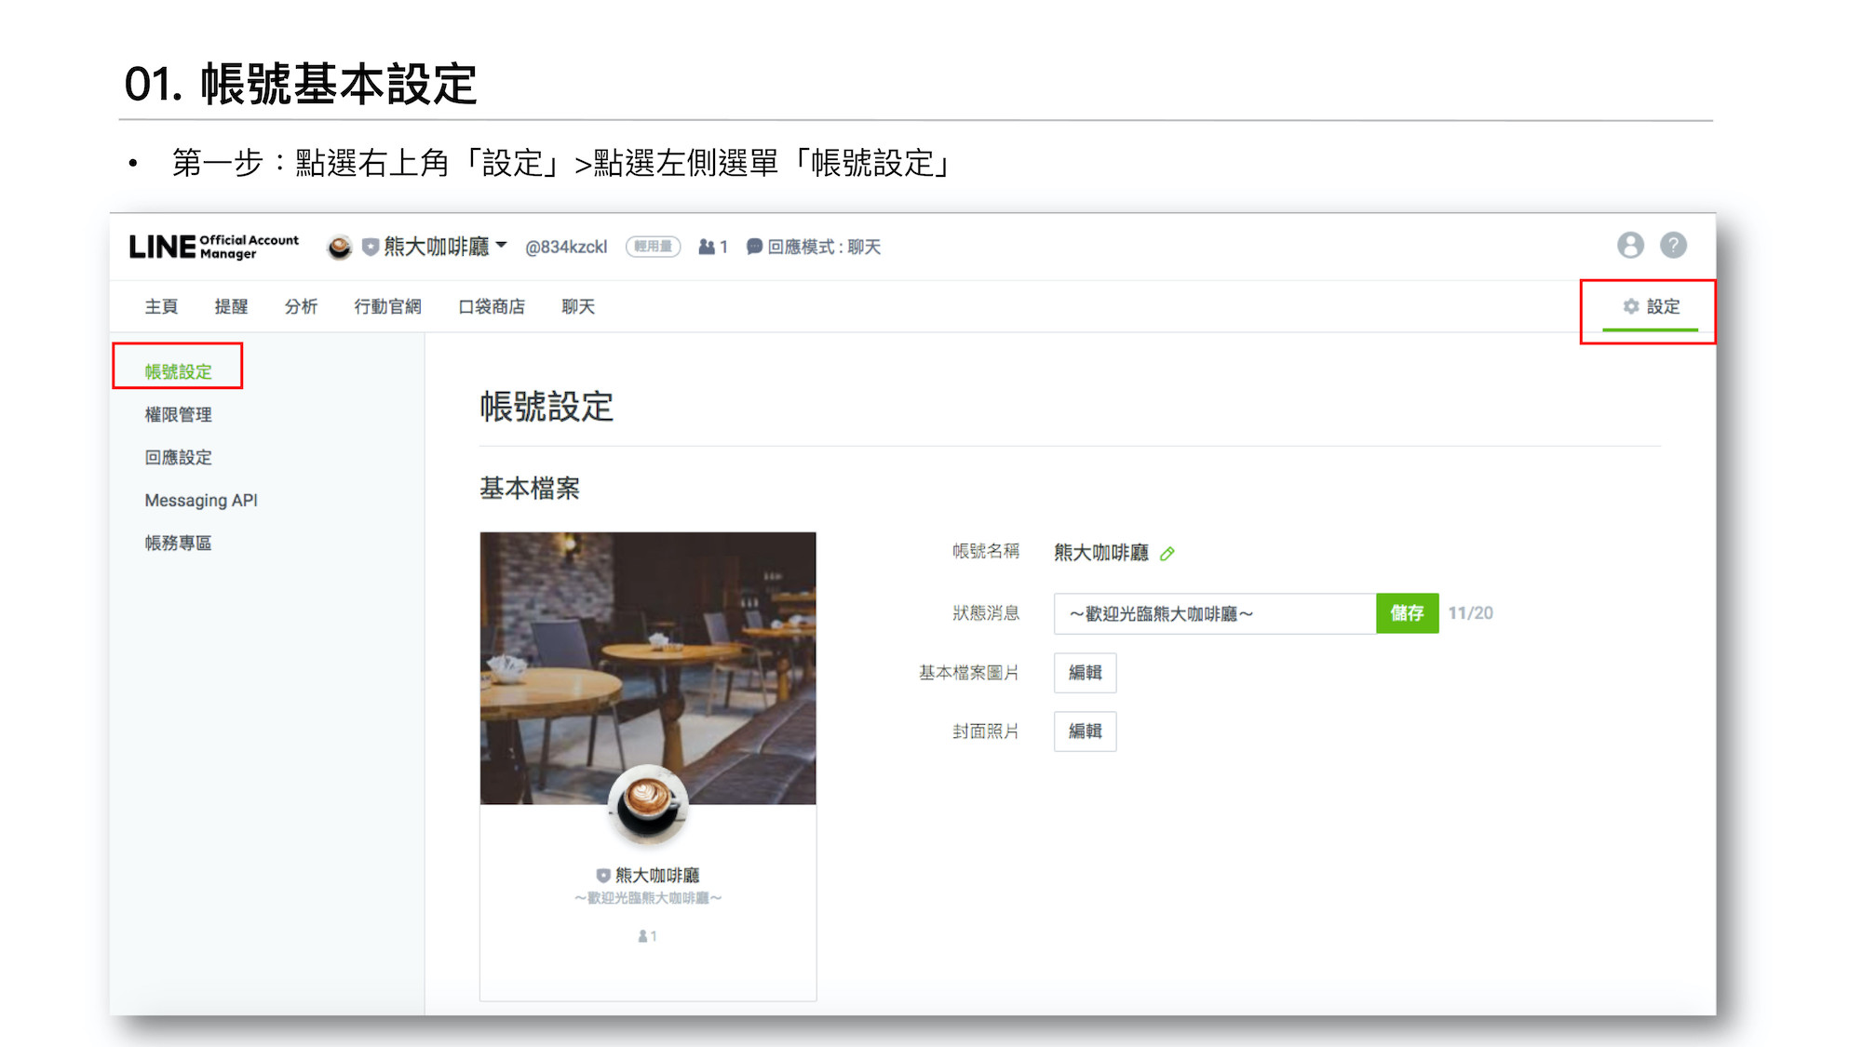Click the pencil icon beside account name

[x=1167, y=554]
